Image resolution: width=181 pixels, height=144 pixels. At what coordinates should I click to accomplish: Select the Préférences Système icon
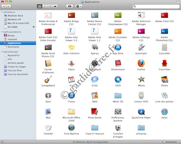(118, 111)
